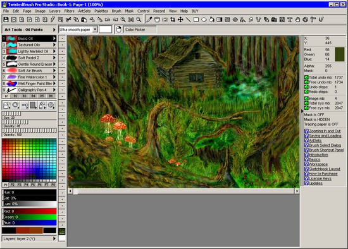Select the hand pan tool
This screenshot has height=249, width=348.
pyautogui.click(x=297, y=20)
